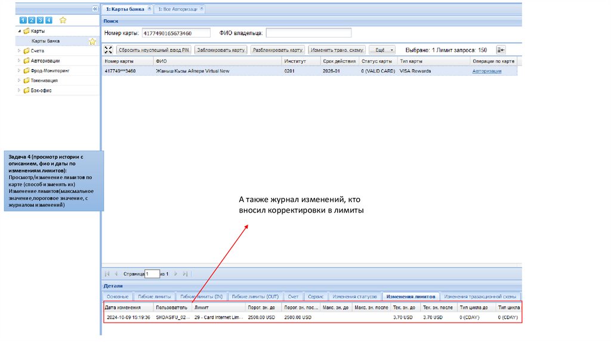Expand grid to fullscreen with arrows icon

(109, 50)
